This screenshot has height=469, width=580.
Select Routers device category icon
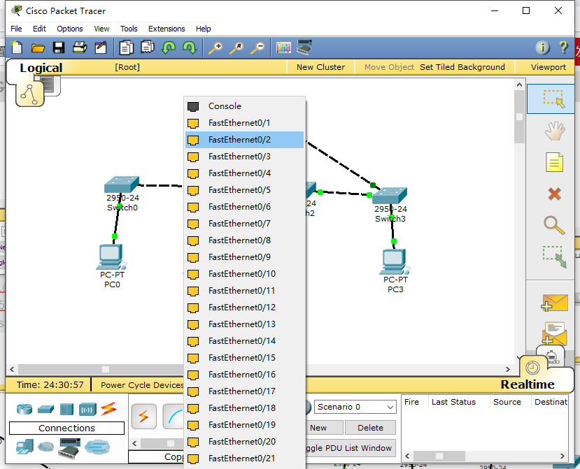(24, 409)
